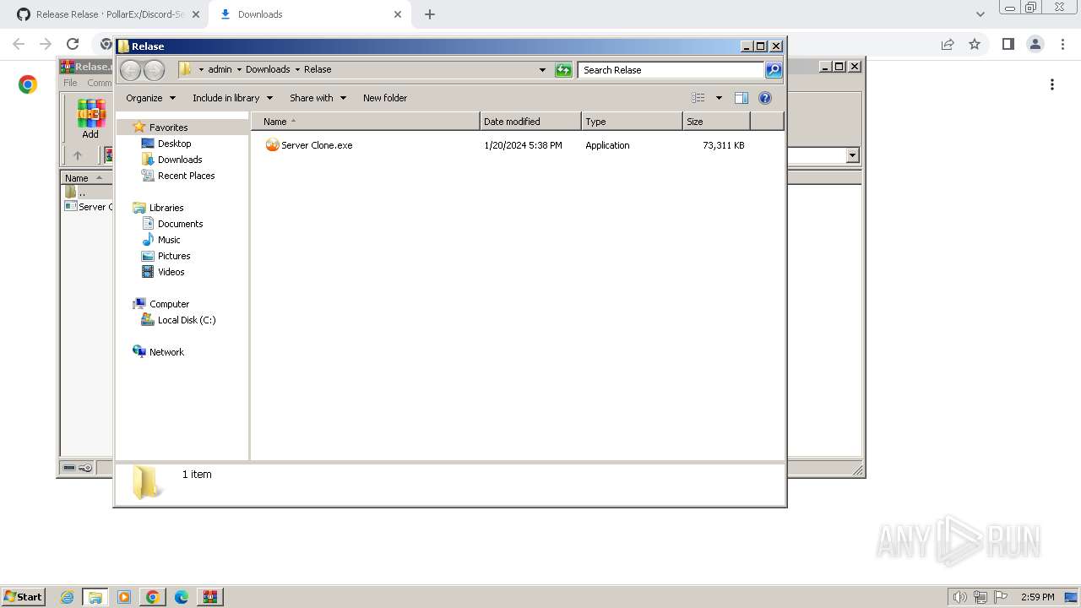Image resolution: width=1081 pixels, height=608 pixels.
Task: Reload the Chrome page
Action: pyautogui.click(x=73, y=44)
